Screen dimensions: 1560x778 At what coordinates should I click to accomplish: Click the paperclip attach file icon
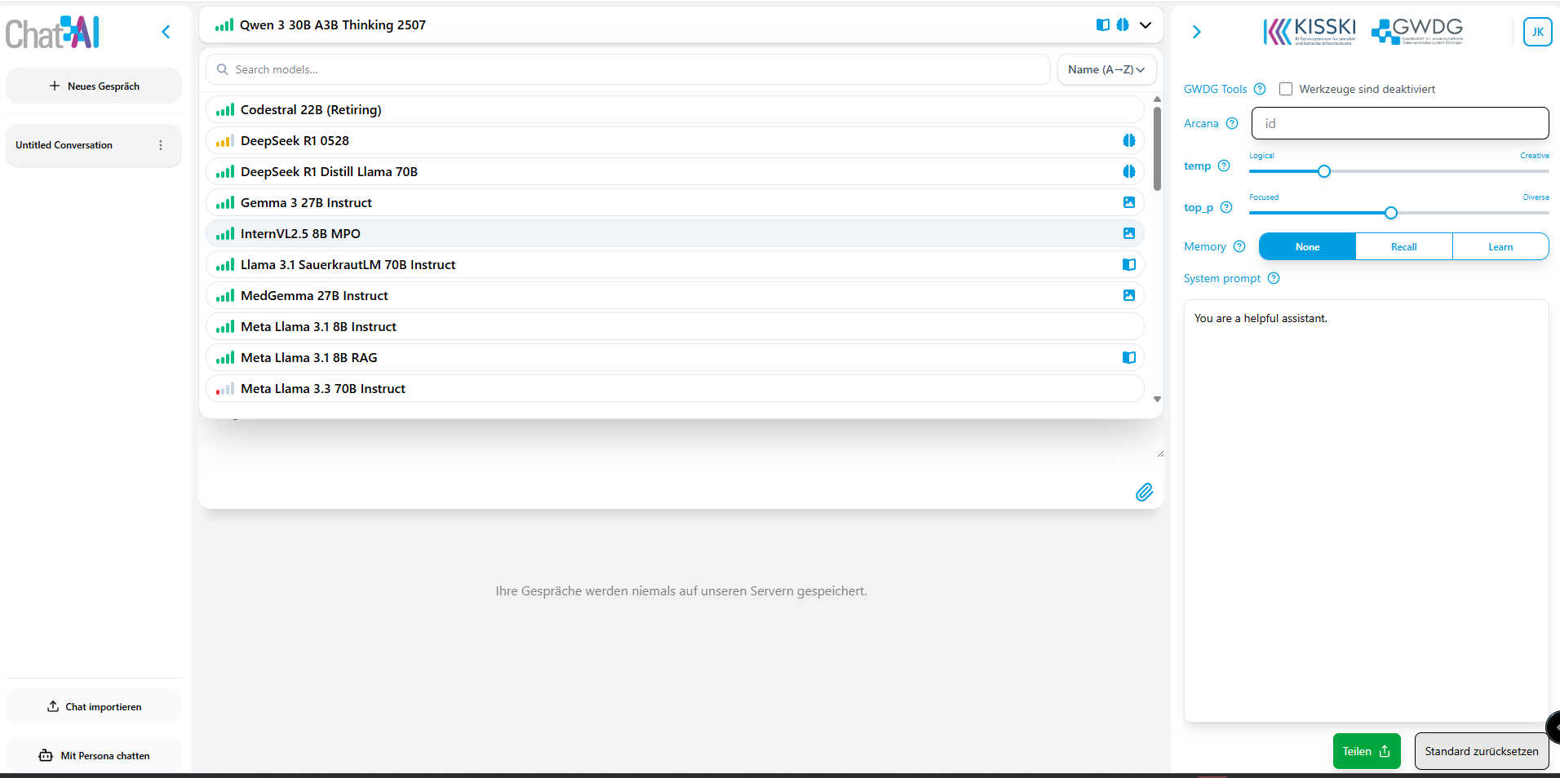click(x=1144, y=492)
